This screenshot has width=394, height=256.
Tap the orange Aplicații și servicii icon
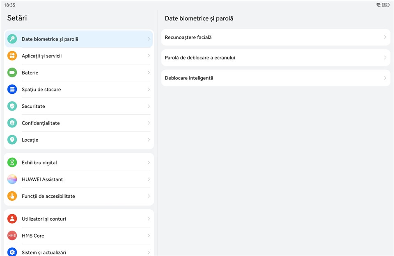pos(12,56)
